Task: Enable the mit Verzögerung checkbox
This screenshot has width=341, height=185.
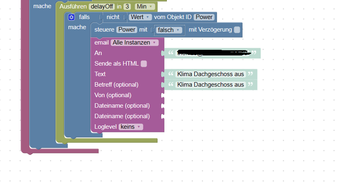Action: [237, 30]
